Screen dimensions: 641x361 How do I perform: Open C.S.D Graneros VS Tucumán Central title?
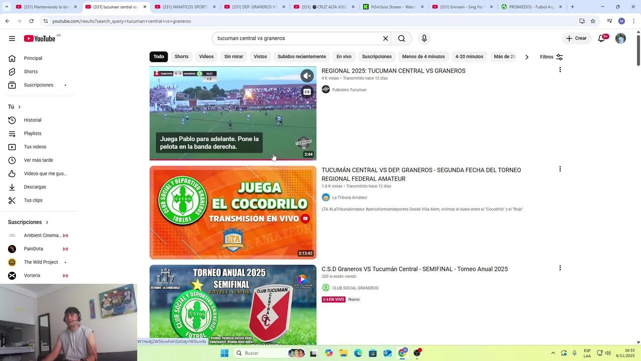pos(415,269)
